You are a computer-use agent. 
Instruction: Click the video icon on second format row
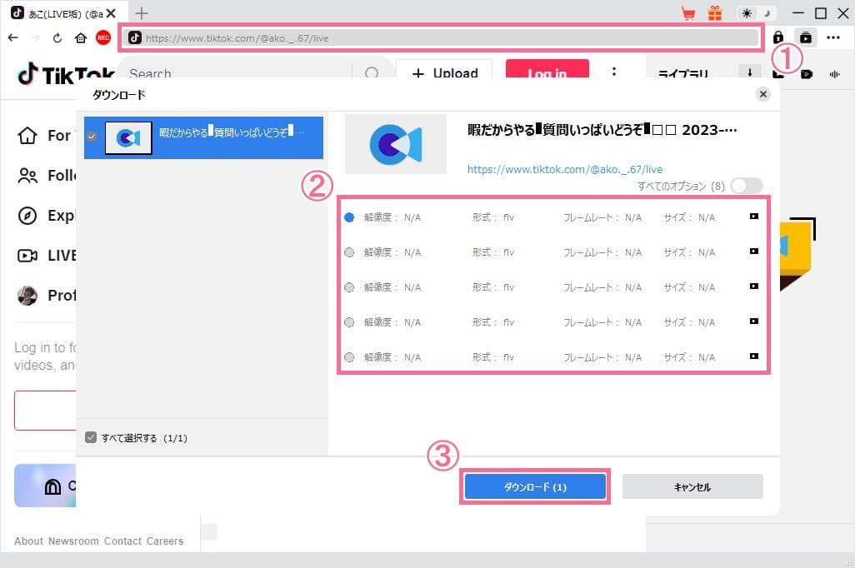[x=753, y=252]
